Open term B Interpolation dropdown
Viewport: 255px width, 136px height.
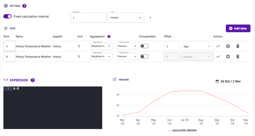[x=127, y=57]
